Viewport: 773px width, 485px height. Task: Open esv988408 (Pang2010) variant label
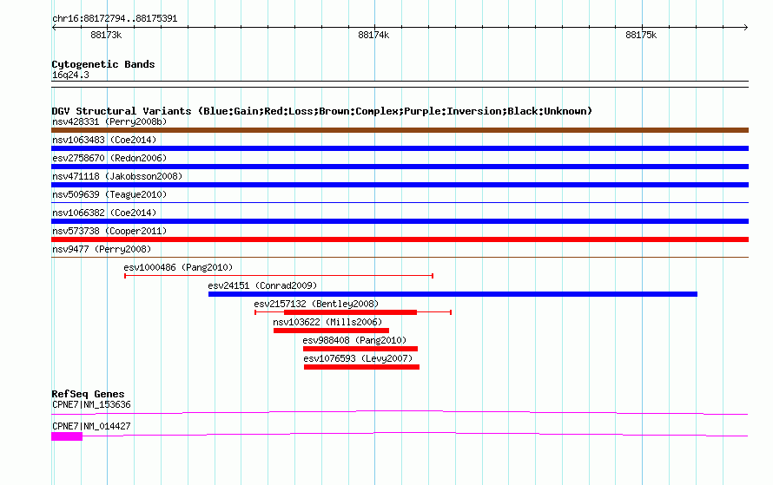tap(354, 340)
